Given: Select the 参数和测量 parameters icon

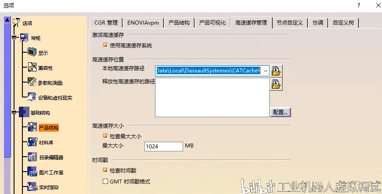Looking at the screenshot, I should (x=32, y=82).
